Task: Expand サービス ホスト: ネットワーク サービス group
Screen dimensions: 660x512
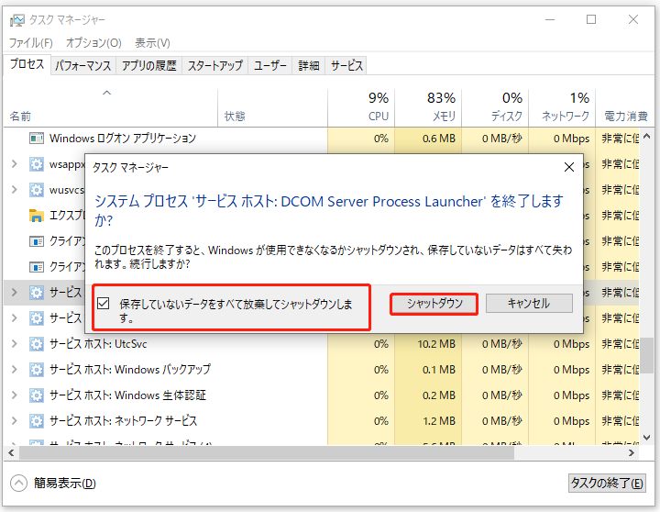Action: (15, 421)
